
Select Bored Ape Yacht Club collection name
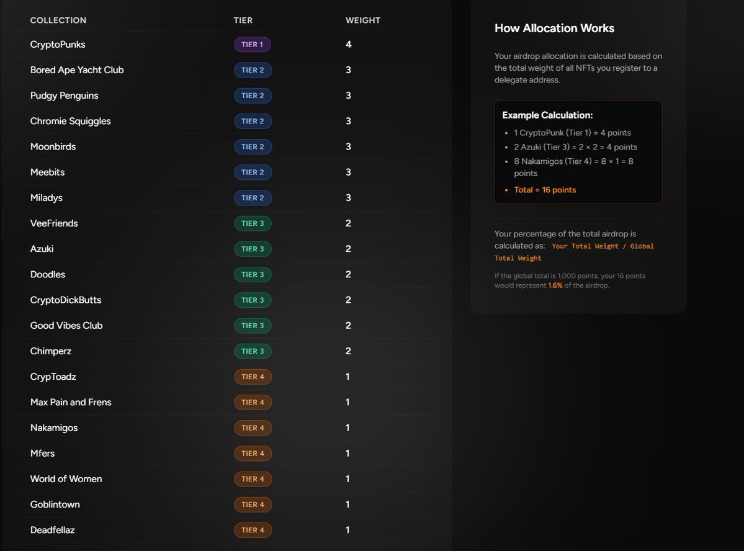click(77, 70)
